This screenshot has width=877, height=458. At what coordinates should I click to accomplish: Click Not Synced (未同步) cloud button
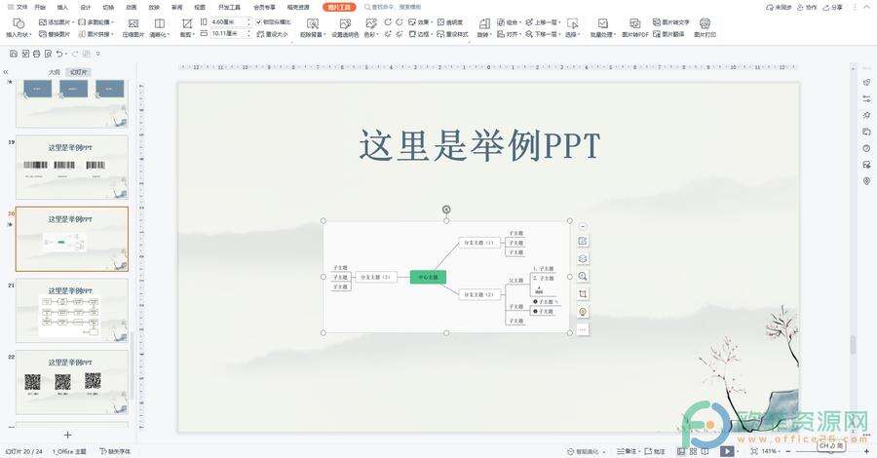coord(779,7)
